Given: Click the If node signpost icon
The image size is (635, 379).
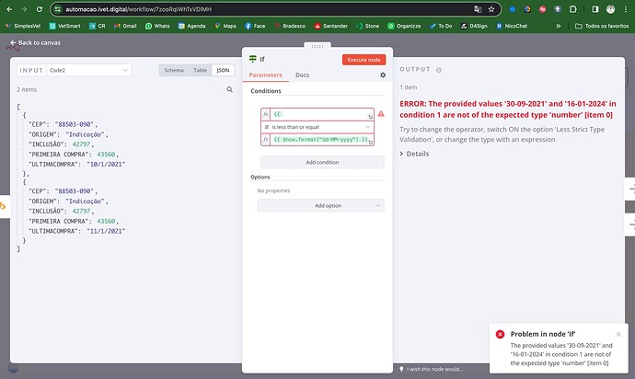Looking at the screenshot, I should (253, 59).
